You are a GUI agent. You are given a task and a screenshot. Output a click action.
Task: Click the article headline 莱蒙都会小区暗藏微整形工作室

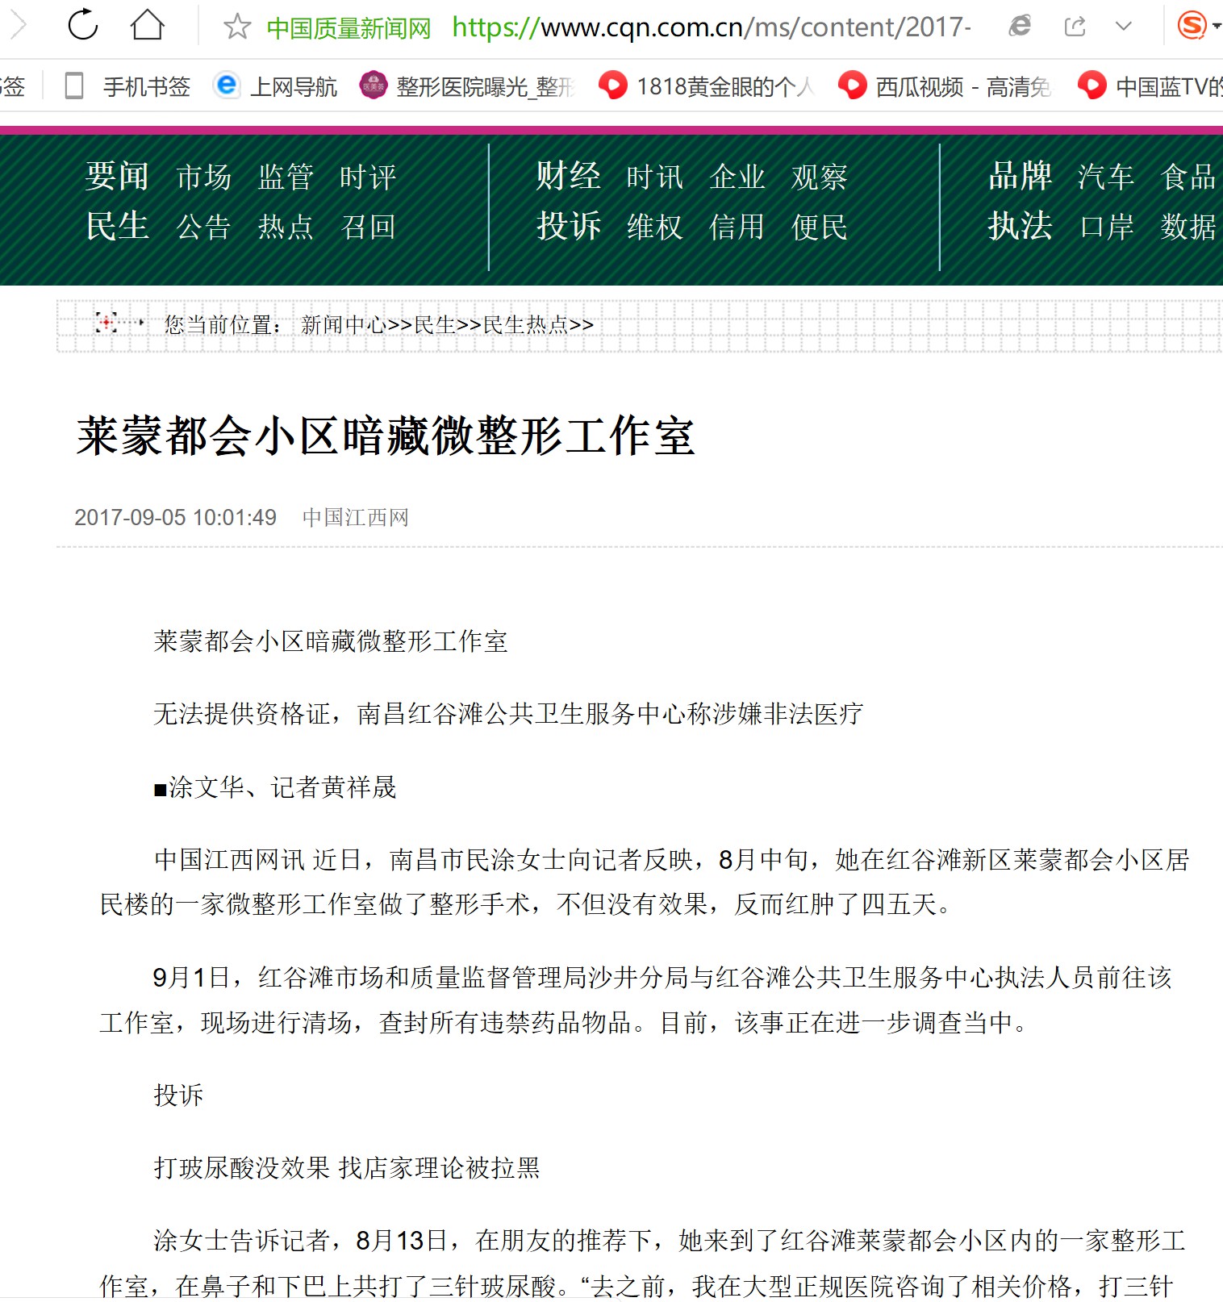click(386, 436)
